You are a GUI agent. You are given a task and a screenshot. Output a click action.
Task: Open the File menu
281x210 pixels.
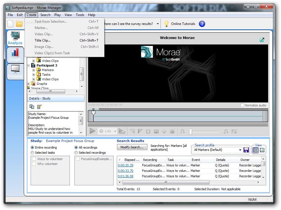pyautogui.click(x=10, y=15)
